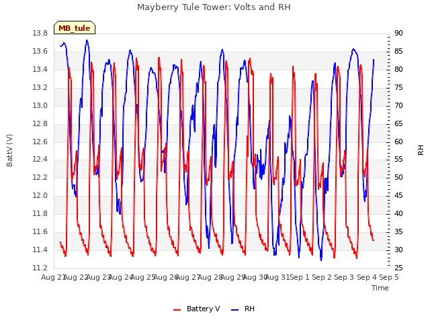430x322 pixels.
Task: Click the 55 RH tick label
Action: (x=398, y=160)
